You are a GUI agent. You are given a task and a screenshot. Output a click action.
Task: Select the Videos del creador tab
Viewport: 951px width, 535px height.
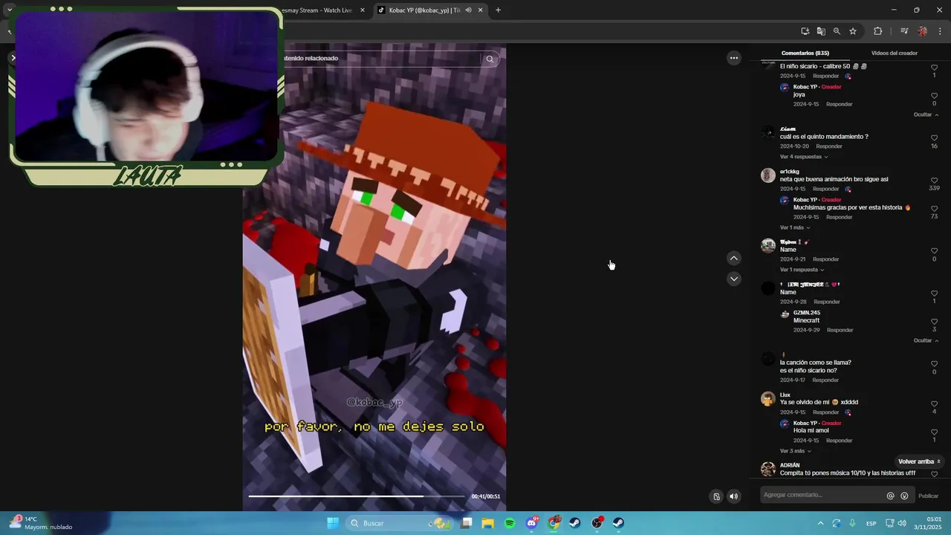click(x=894, y=53)
